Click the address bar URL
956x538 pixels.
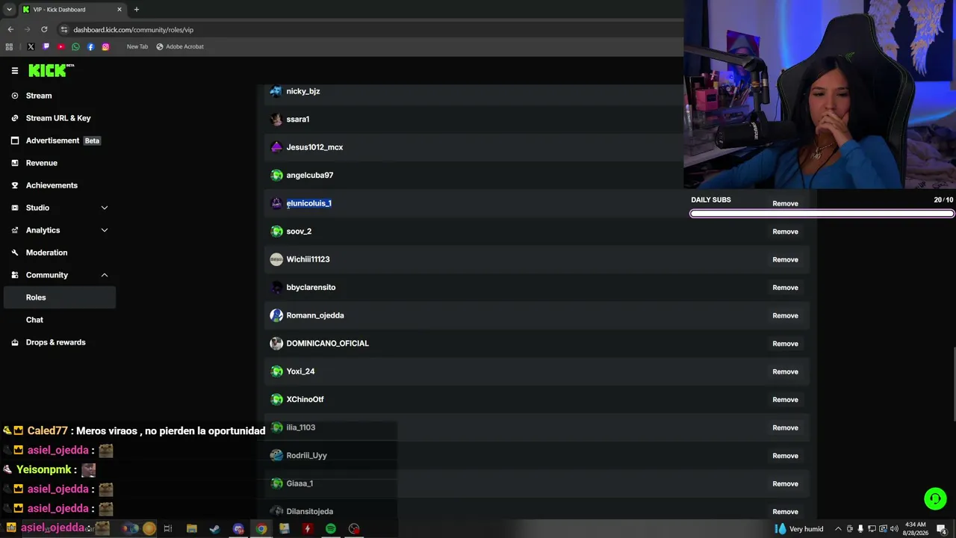(x=134, y=30)
